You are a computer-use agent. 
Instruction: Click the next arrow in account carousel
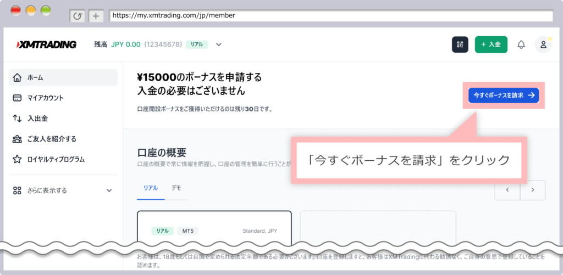[x=533, y=190]
